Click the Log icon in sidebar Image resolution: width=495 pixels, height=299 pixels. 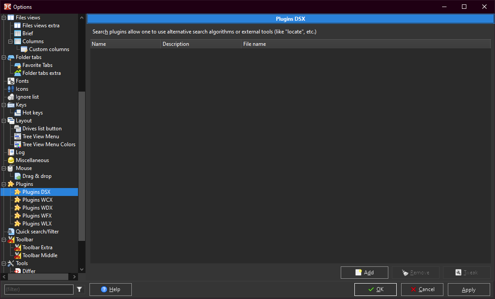[11, 152]
